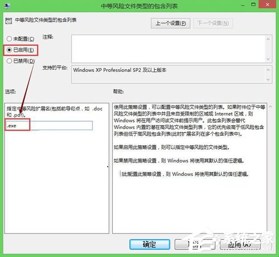The height and width of the screenshot is (257, 279).
Task: Go to previous setting 上一个设置(P)
Action: (170, 23)
